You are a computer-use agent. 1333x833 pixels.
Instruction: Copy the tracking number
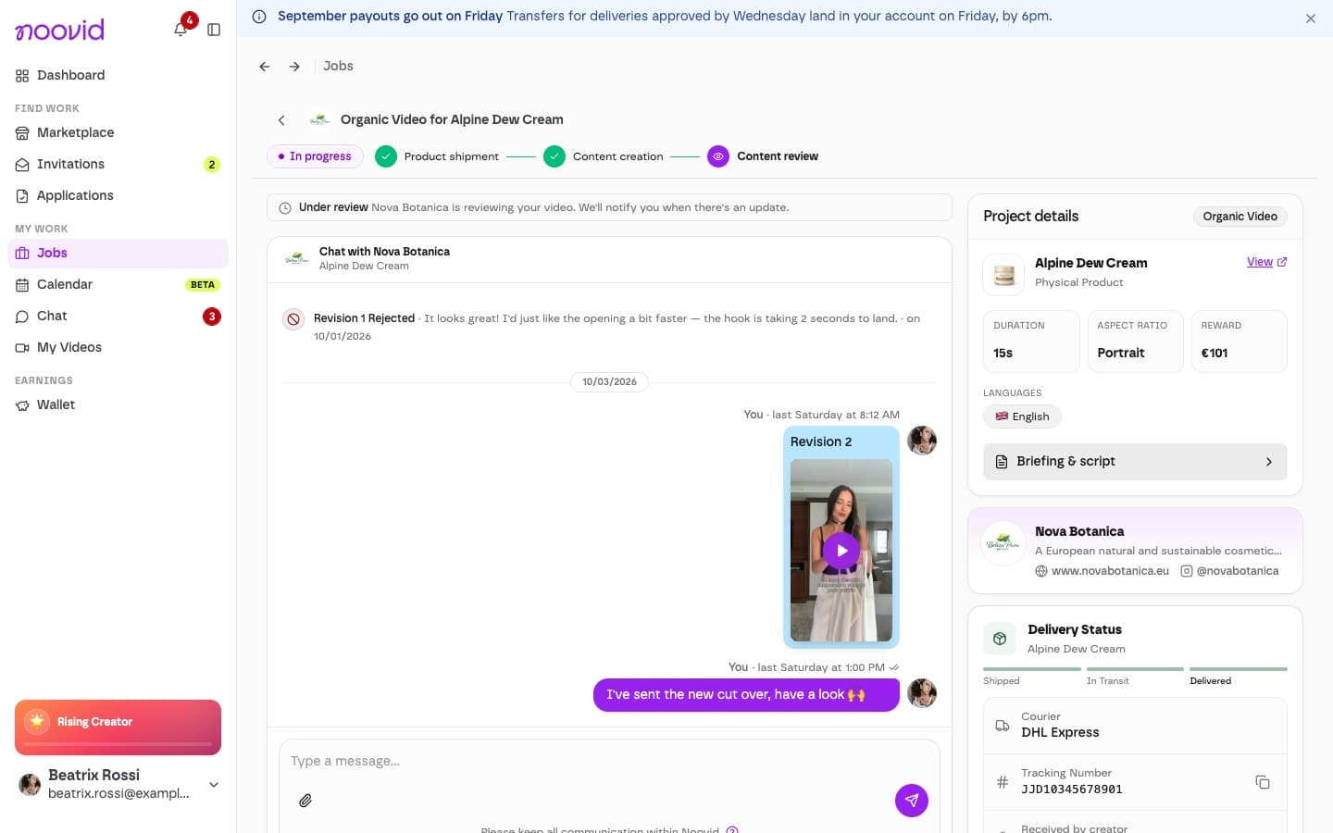click(x=1263, y=782)
